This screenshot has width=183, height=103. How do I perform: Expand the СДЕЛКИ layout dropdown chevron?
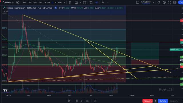pyautogui.click(x=154, y=2)
